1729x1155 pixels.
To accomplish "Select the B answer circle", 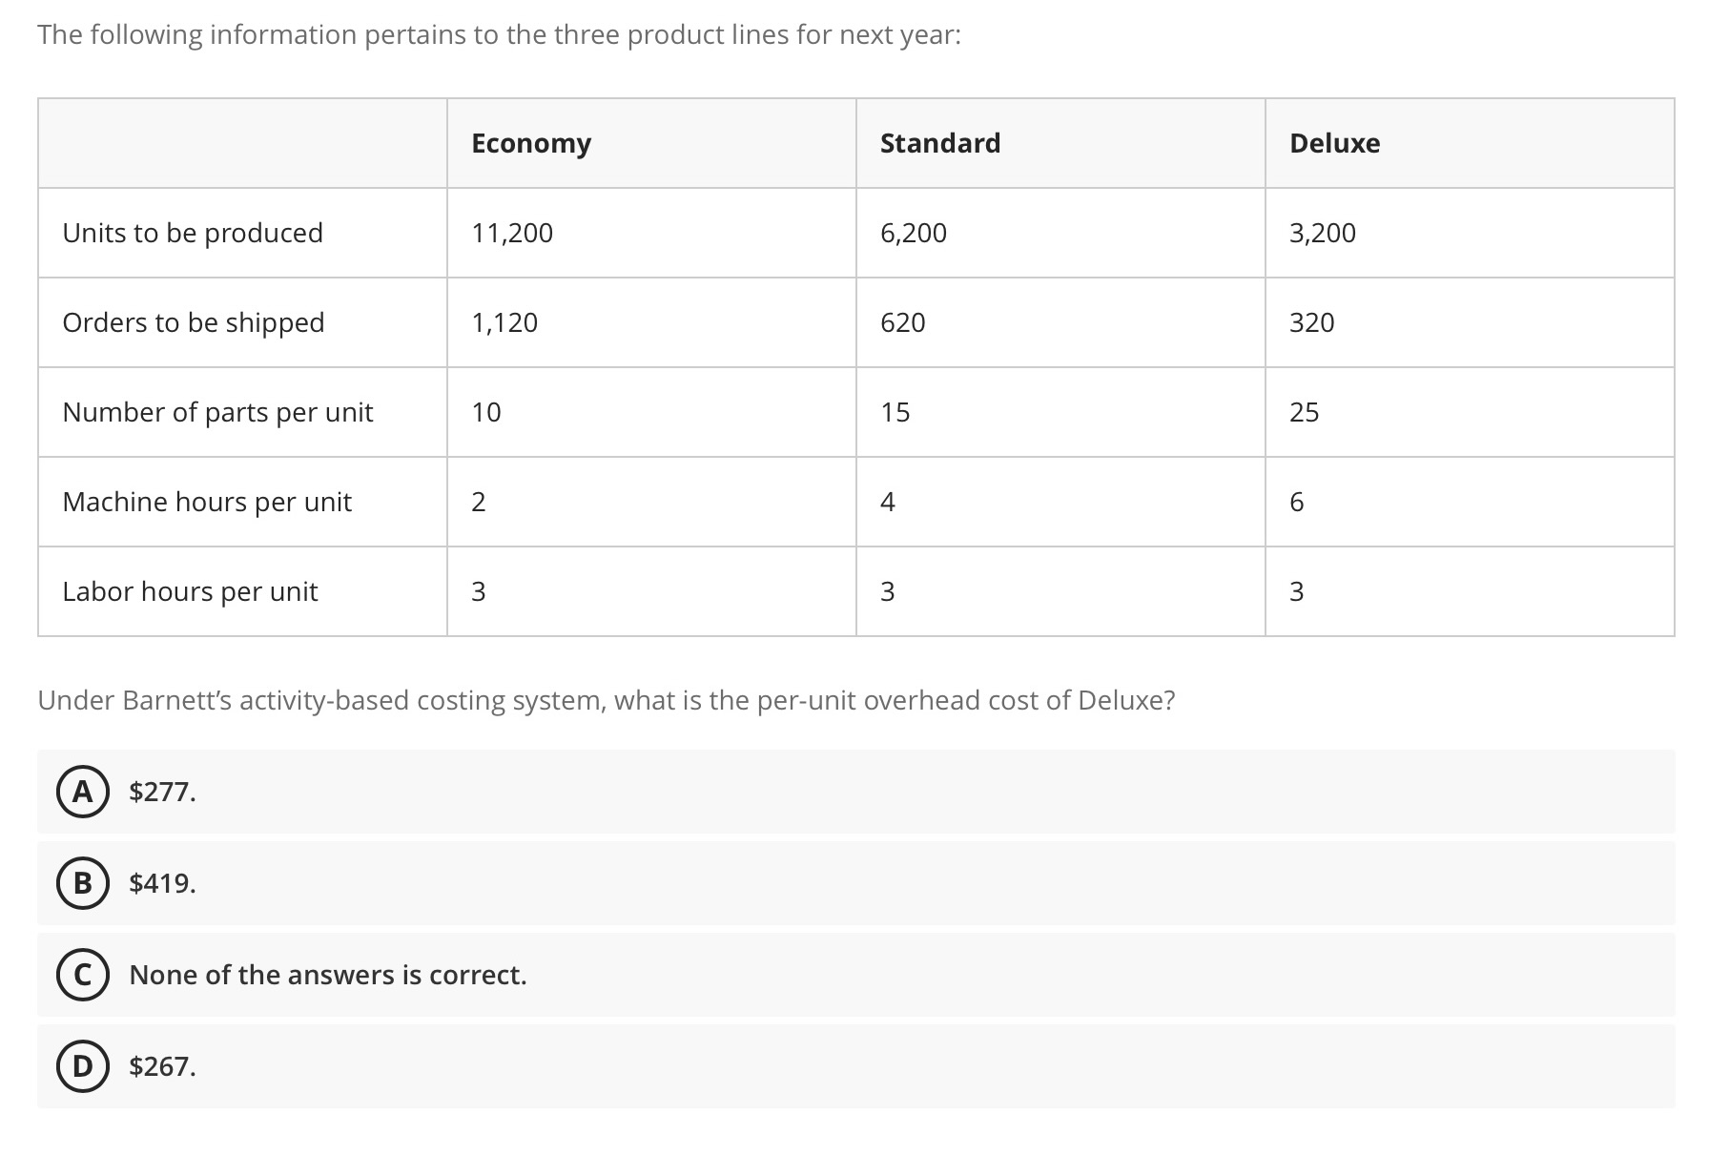I will (83, 883).
